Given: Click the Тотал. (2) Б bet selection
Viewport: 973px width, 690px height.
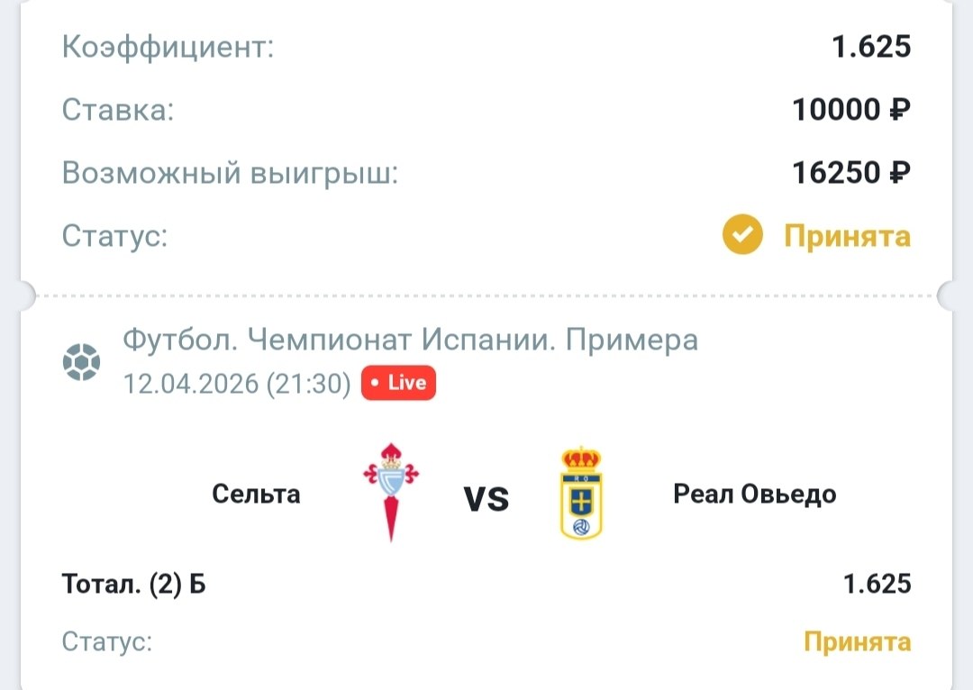Looking at the screenshot, I should (x=134, y=584).
